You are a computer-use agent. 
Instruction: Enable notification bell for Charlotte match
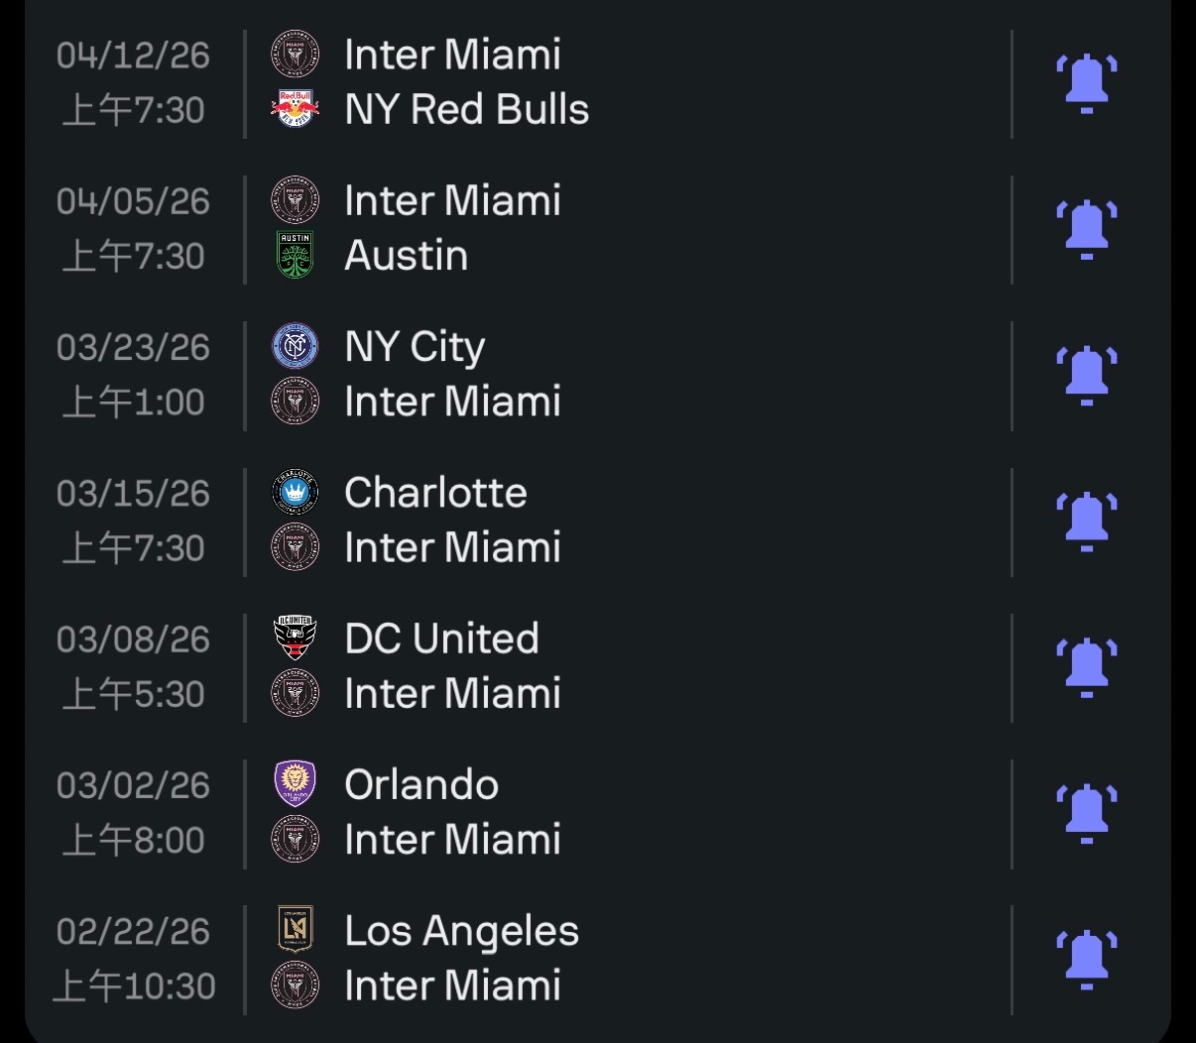1086,521
